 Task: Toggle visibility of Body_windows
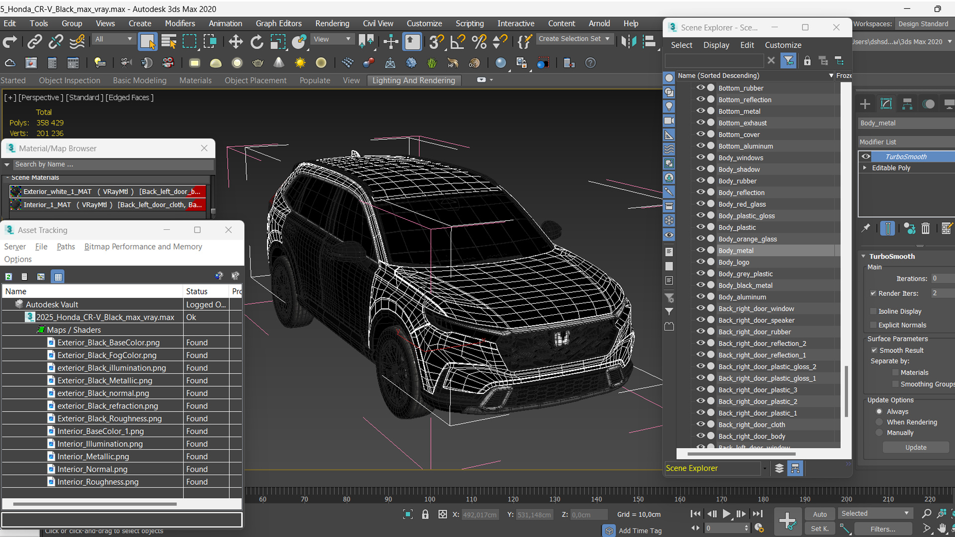[x=700, y=157]
